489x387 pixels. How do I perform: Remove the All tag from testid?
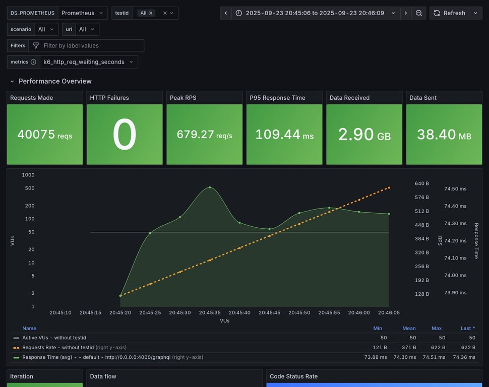(x=151, y=13)
